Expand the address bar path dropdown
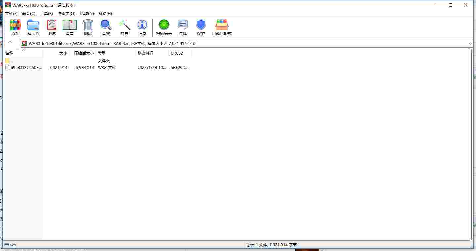This screenshot has width=476, height=251. (470, 43)
